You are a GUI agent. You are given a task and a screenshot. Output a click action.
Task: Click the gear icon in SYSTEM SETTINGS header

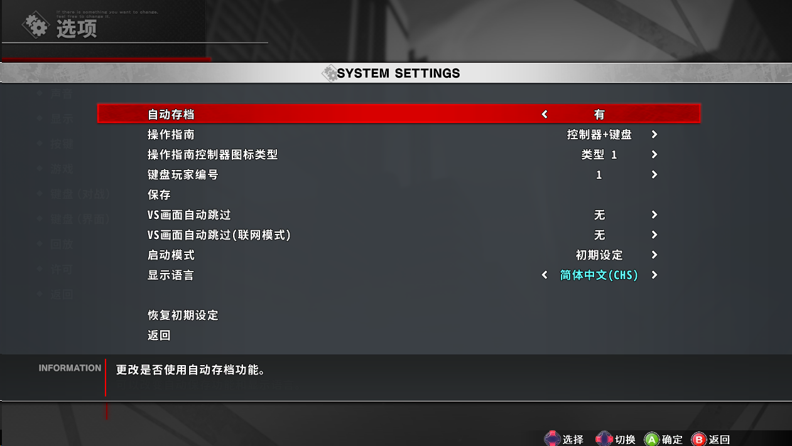(329, 73)
